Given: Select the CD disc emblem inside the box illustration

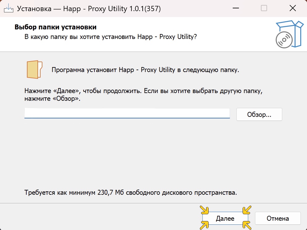Looking at the screenshot, I should click(284, 40).
